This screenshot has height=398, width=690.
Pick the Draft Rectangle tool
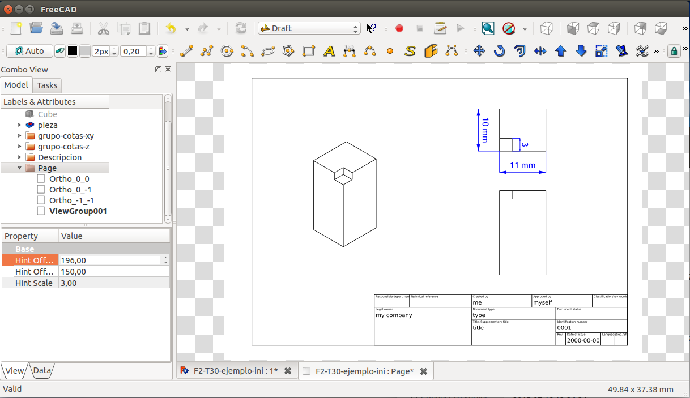click(x=309, y=52)
